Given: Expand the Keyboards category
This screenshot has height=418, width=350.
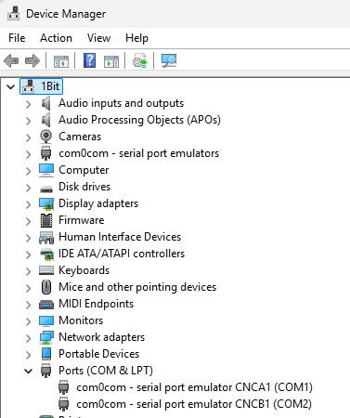Looking at the screenshot, I should [29, 271].
